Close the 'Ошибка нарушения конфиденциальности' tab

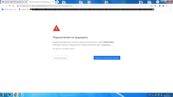(x=53, y=2)
